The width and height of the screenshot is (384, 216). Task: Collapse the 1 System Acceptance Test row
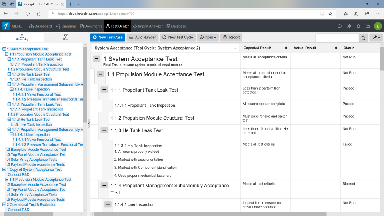point(96,59)
